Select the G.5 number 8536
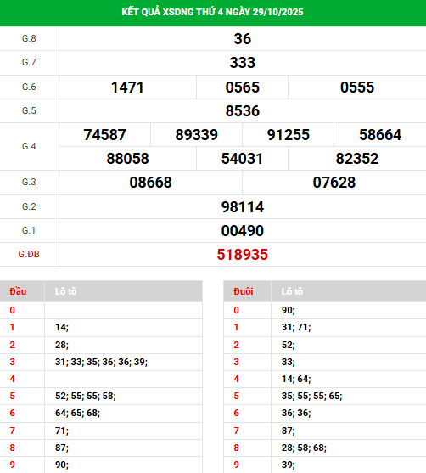The height and width of the screenshot is (473, 426). click(243, 111)
